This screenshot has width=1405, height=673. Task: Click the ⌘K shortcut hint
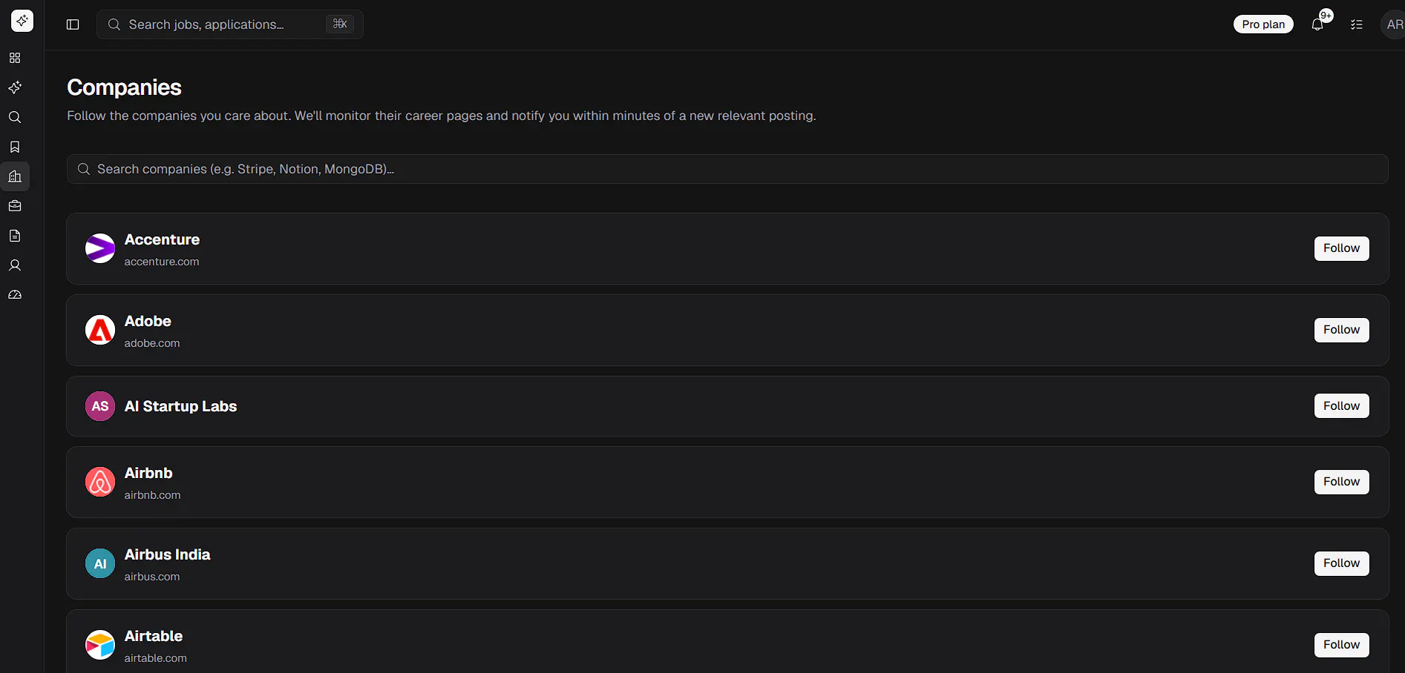point(340,24)
